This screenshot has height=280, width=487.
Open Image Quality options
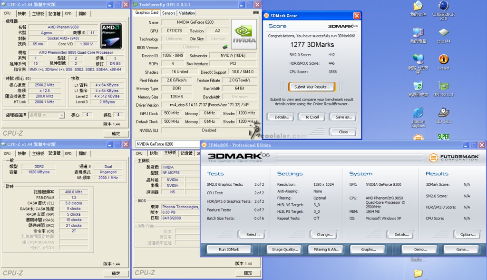click(x=285, y=250)
